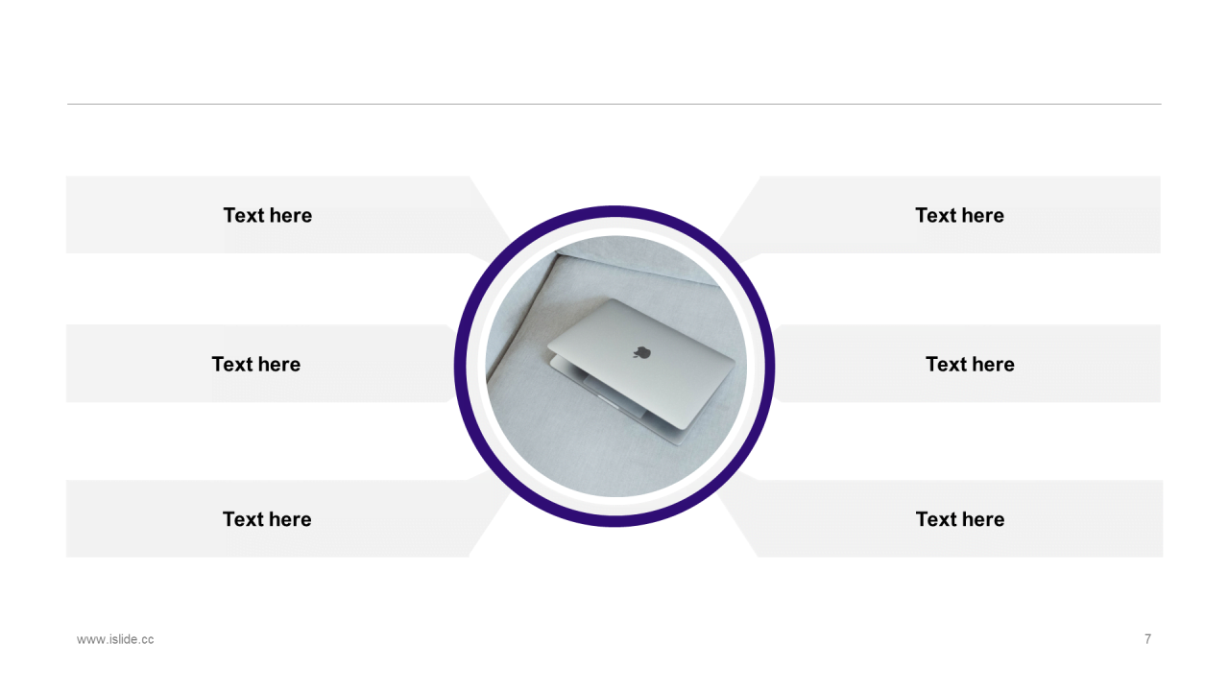This screenshot has height=691, width=1229.
Task: Click the middle-right "Text here" label
Action: click(x=970, y=364)
